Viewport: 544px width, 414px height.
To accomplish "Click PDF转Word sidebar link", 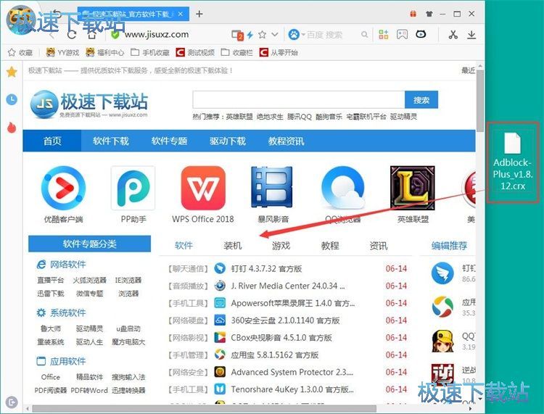I will point(89,390).
